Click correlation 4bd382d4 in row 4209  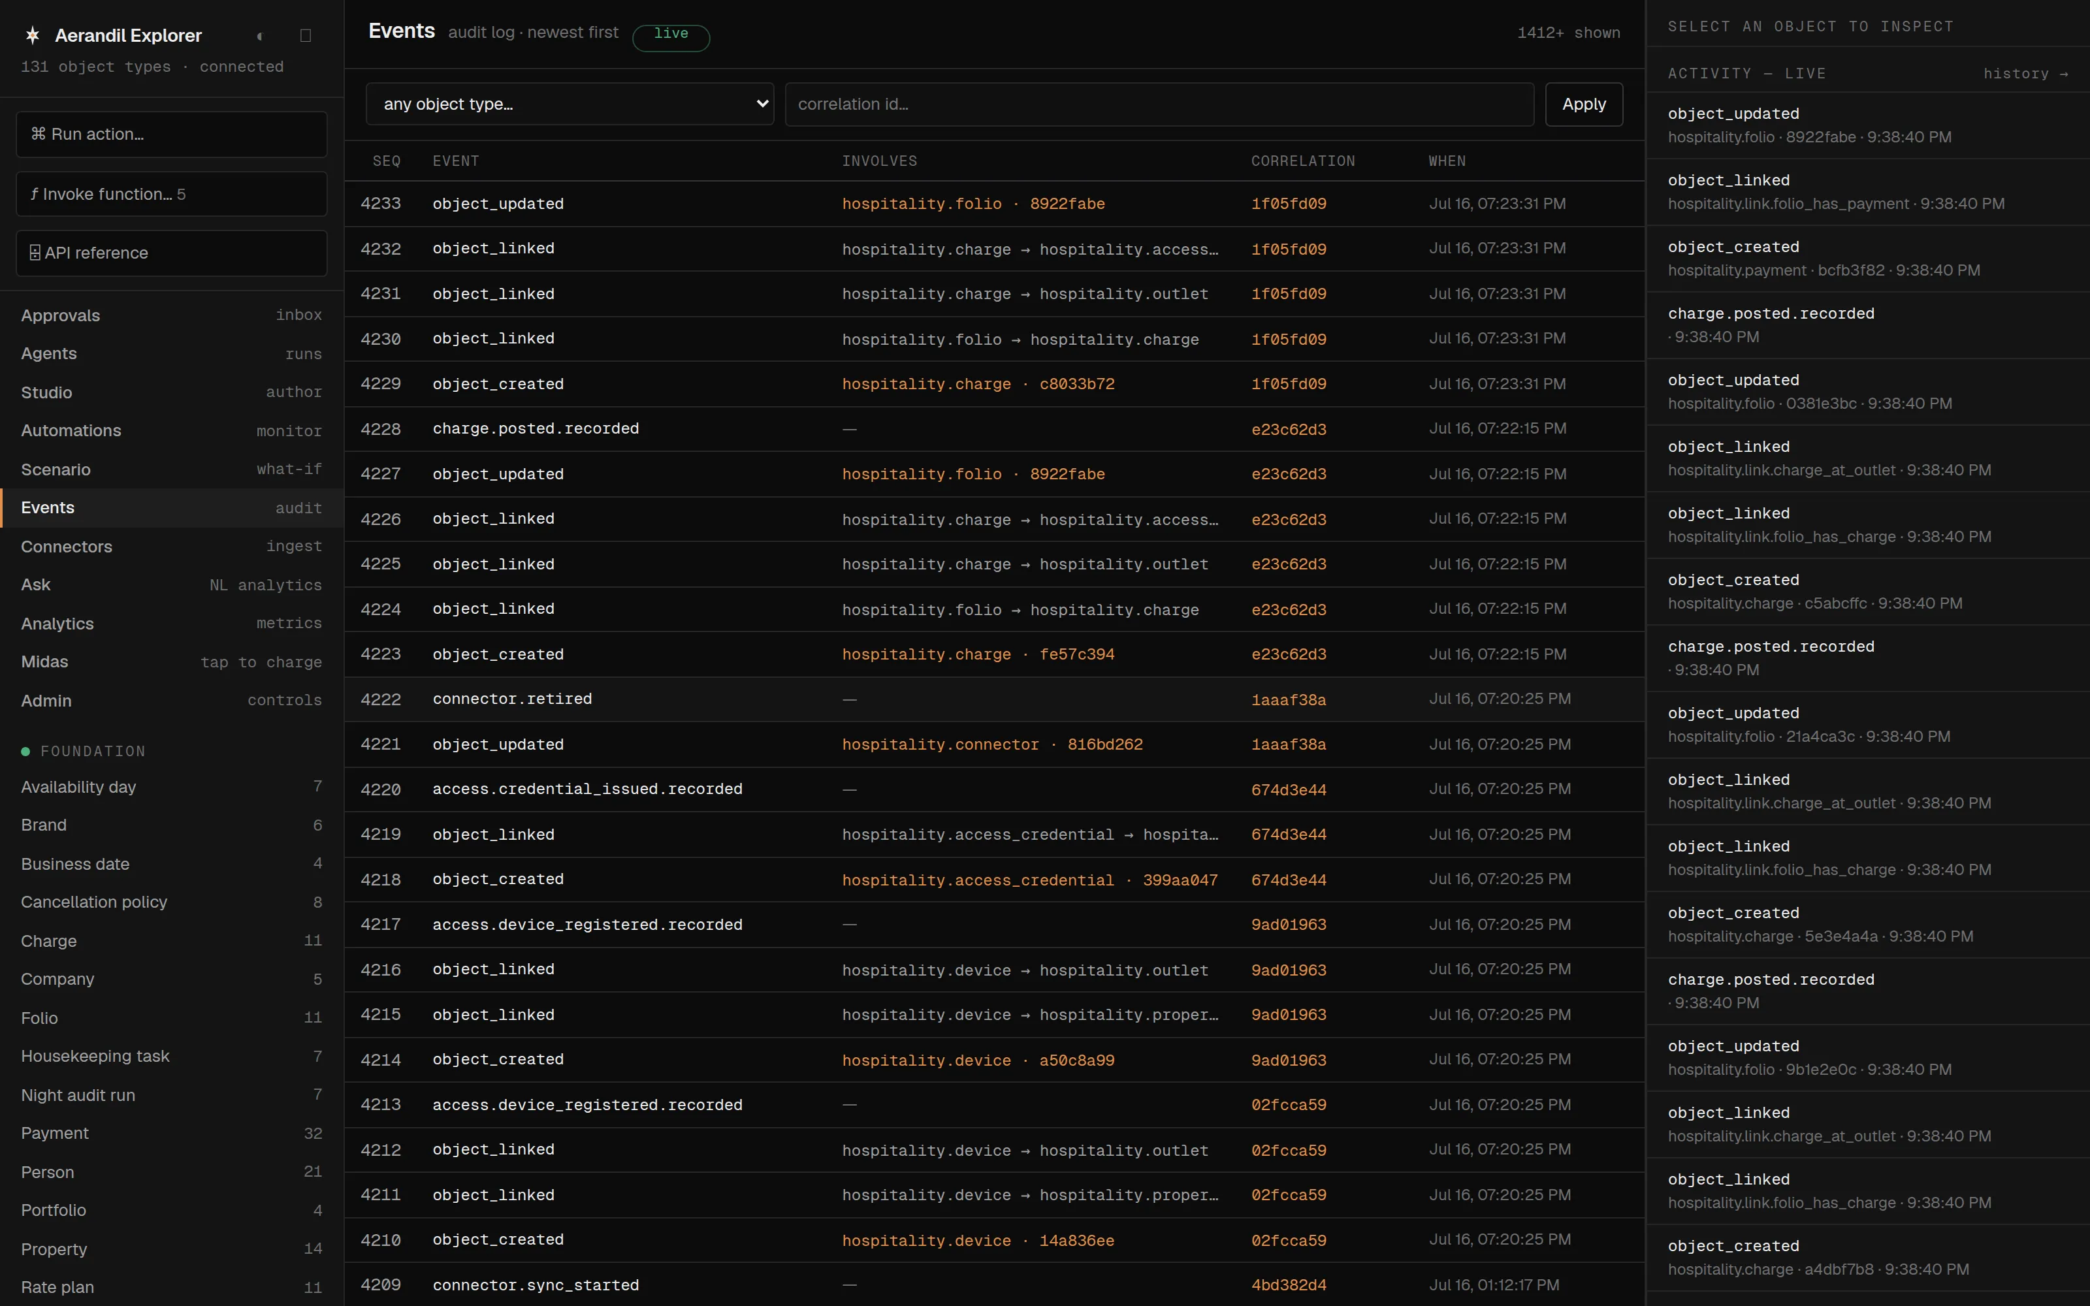point(1289,1284)
